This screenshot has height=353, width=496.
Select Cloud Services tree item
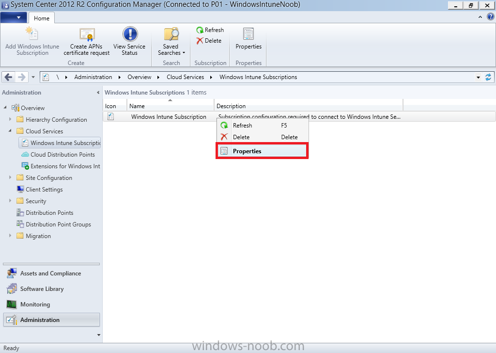point(44,131)
